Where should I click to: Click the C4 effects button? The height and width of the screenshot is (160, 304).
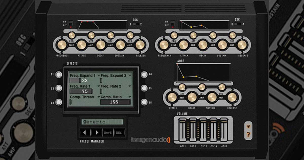coord(144,75)
